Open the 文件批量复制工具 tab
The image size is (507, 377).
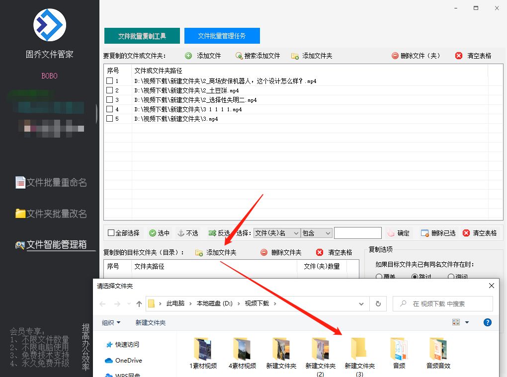pyautogui.click(x=142, y=36)
